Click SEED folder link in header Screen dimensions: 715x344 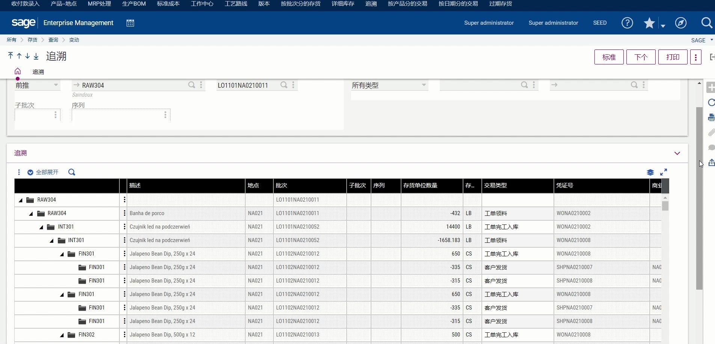600,23
